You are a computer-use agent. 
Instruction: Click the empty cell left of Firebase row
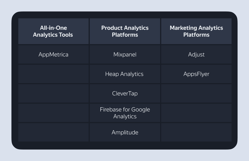tap(53, 113)
